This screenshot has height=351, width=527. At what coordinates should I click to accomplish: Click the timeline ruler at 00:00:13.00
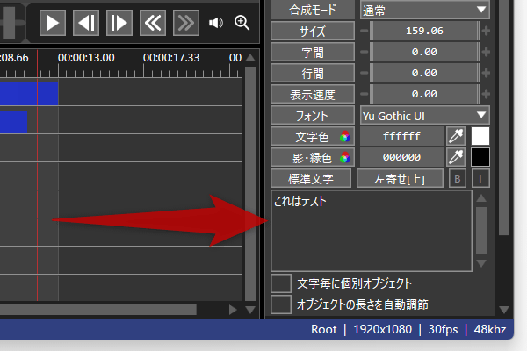pyautogui.click(x=86, y=58)
